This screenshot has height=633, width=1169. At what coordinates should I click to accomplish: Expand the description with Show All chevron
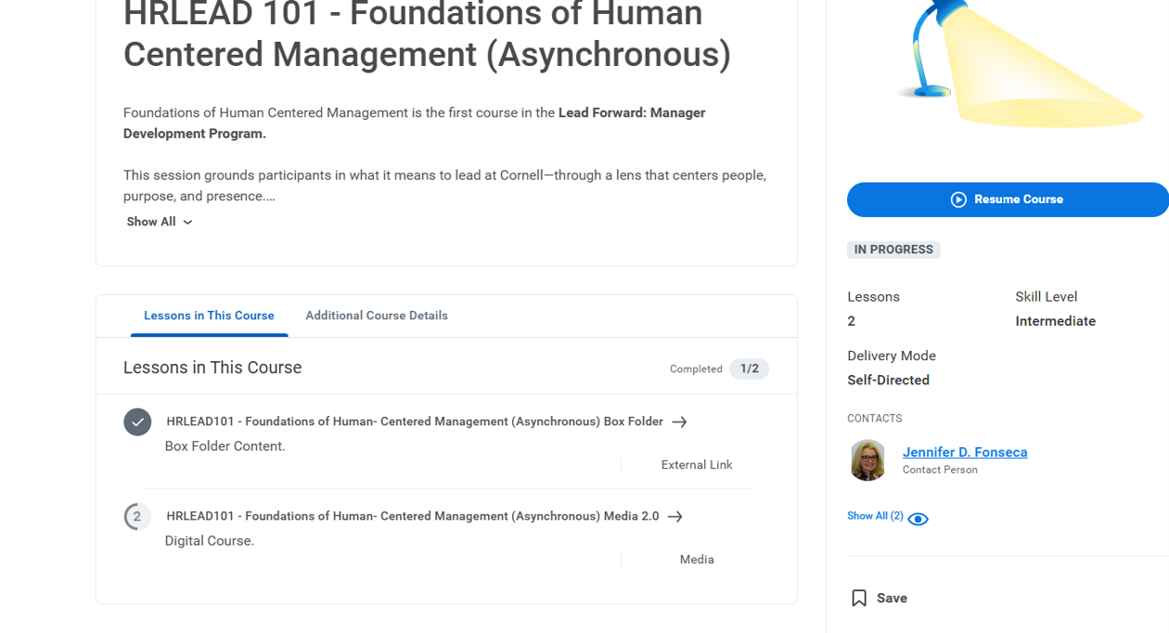(187, 223)
